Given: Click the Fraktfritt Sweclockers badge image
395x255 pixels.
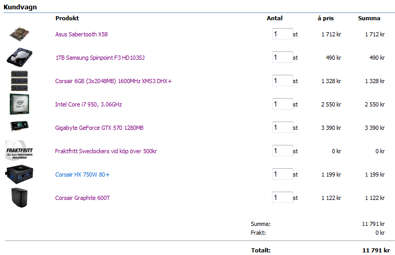Looking at the screenshot, I should pyautogui.click(x=20, y=151).
